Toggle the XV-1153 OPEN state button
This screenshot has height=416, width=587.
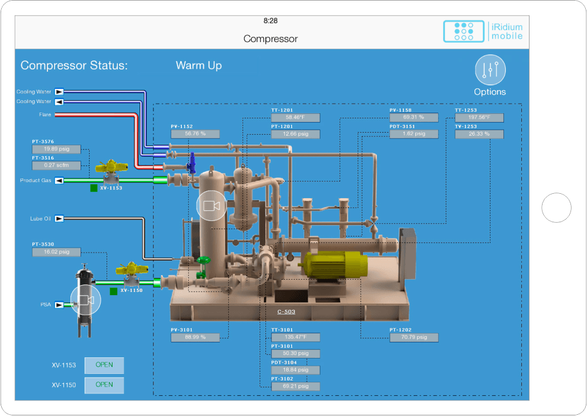click(104, 366)
